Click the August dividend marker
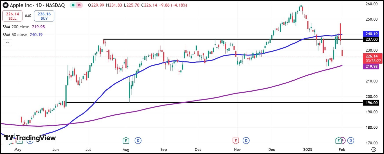384x154 pixels. coord(137,141)
